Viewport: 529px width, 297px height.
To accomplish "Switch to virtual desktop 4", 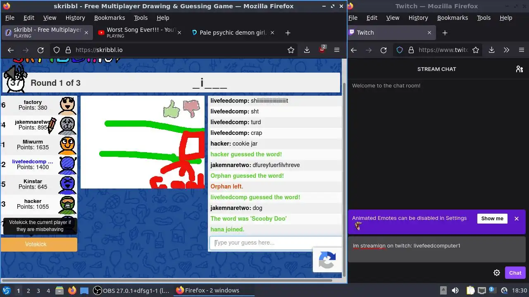I will point(48,290).
